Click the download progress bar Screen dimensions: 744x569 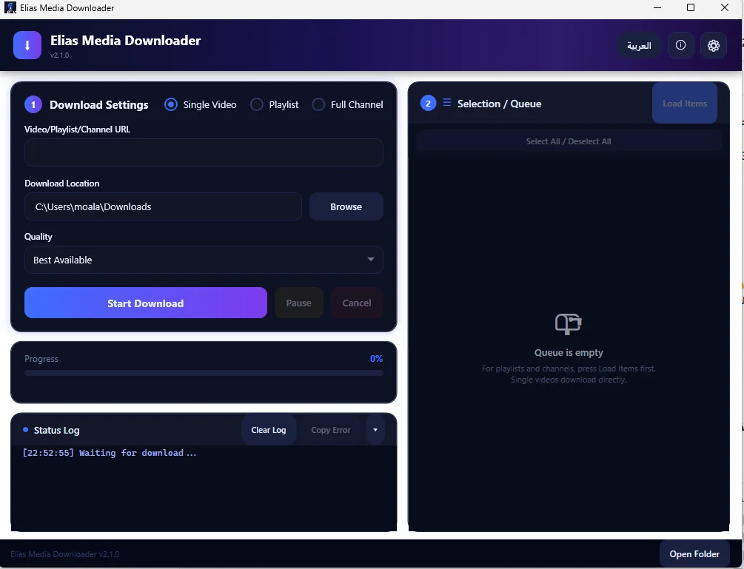point(204,373)
